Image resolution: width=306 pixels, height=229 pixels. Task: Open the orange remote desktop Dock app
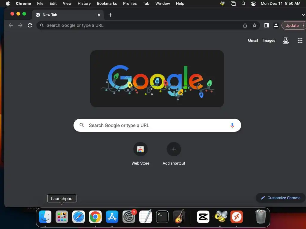237,217
